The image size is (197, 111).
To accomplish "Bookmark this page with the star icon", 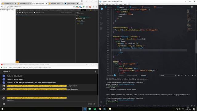I will coord(74,7).
